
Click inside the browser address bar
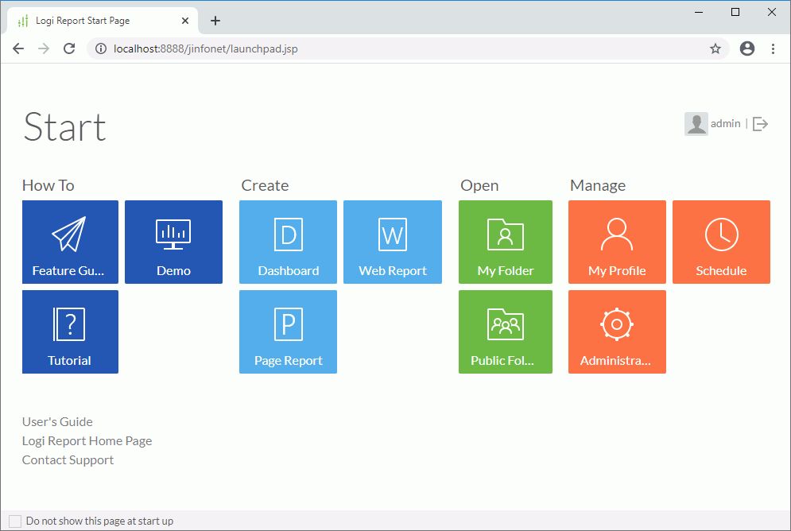318,48
